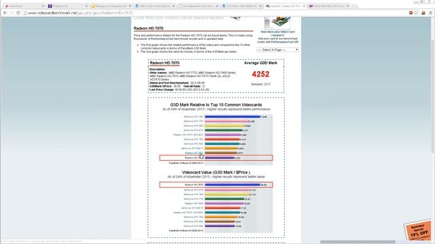Click the 'Videocard First Benchmarked' line

pos(177,83)
